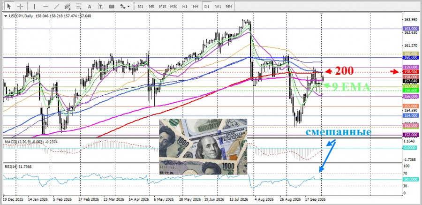422x205 pixels.
Task: Click the 5 Feb 2026 date label
Action: click(x=63, y=200)
